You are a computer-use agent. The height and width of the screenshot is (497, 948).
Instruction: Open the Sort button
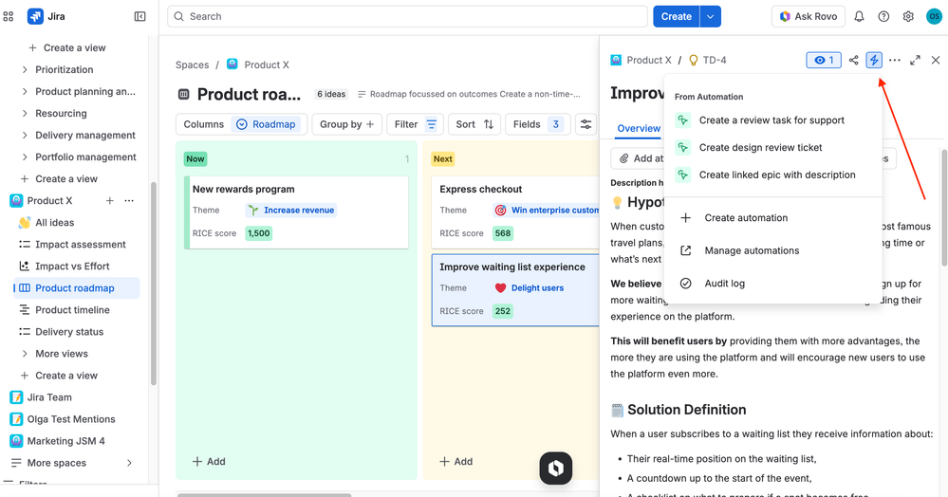(474, 124)
